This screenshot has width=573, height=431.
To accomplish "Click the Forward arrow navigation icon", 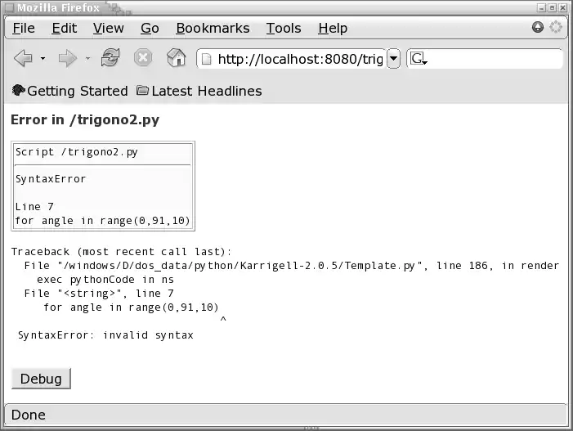I will pyautogui.click(x=67, y=58).
